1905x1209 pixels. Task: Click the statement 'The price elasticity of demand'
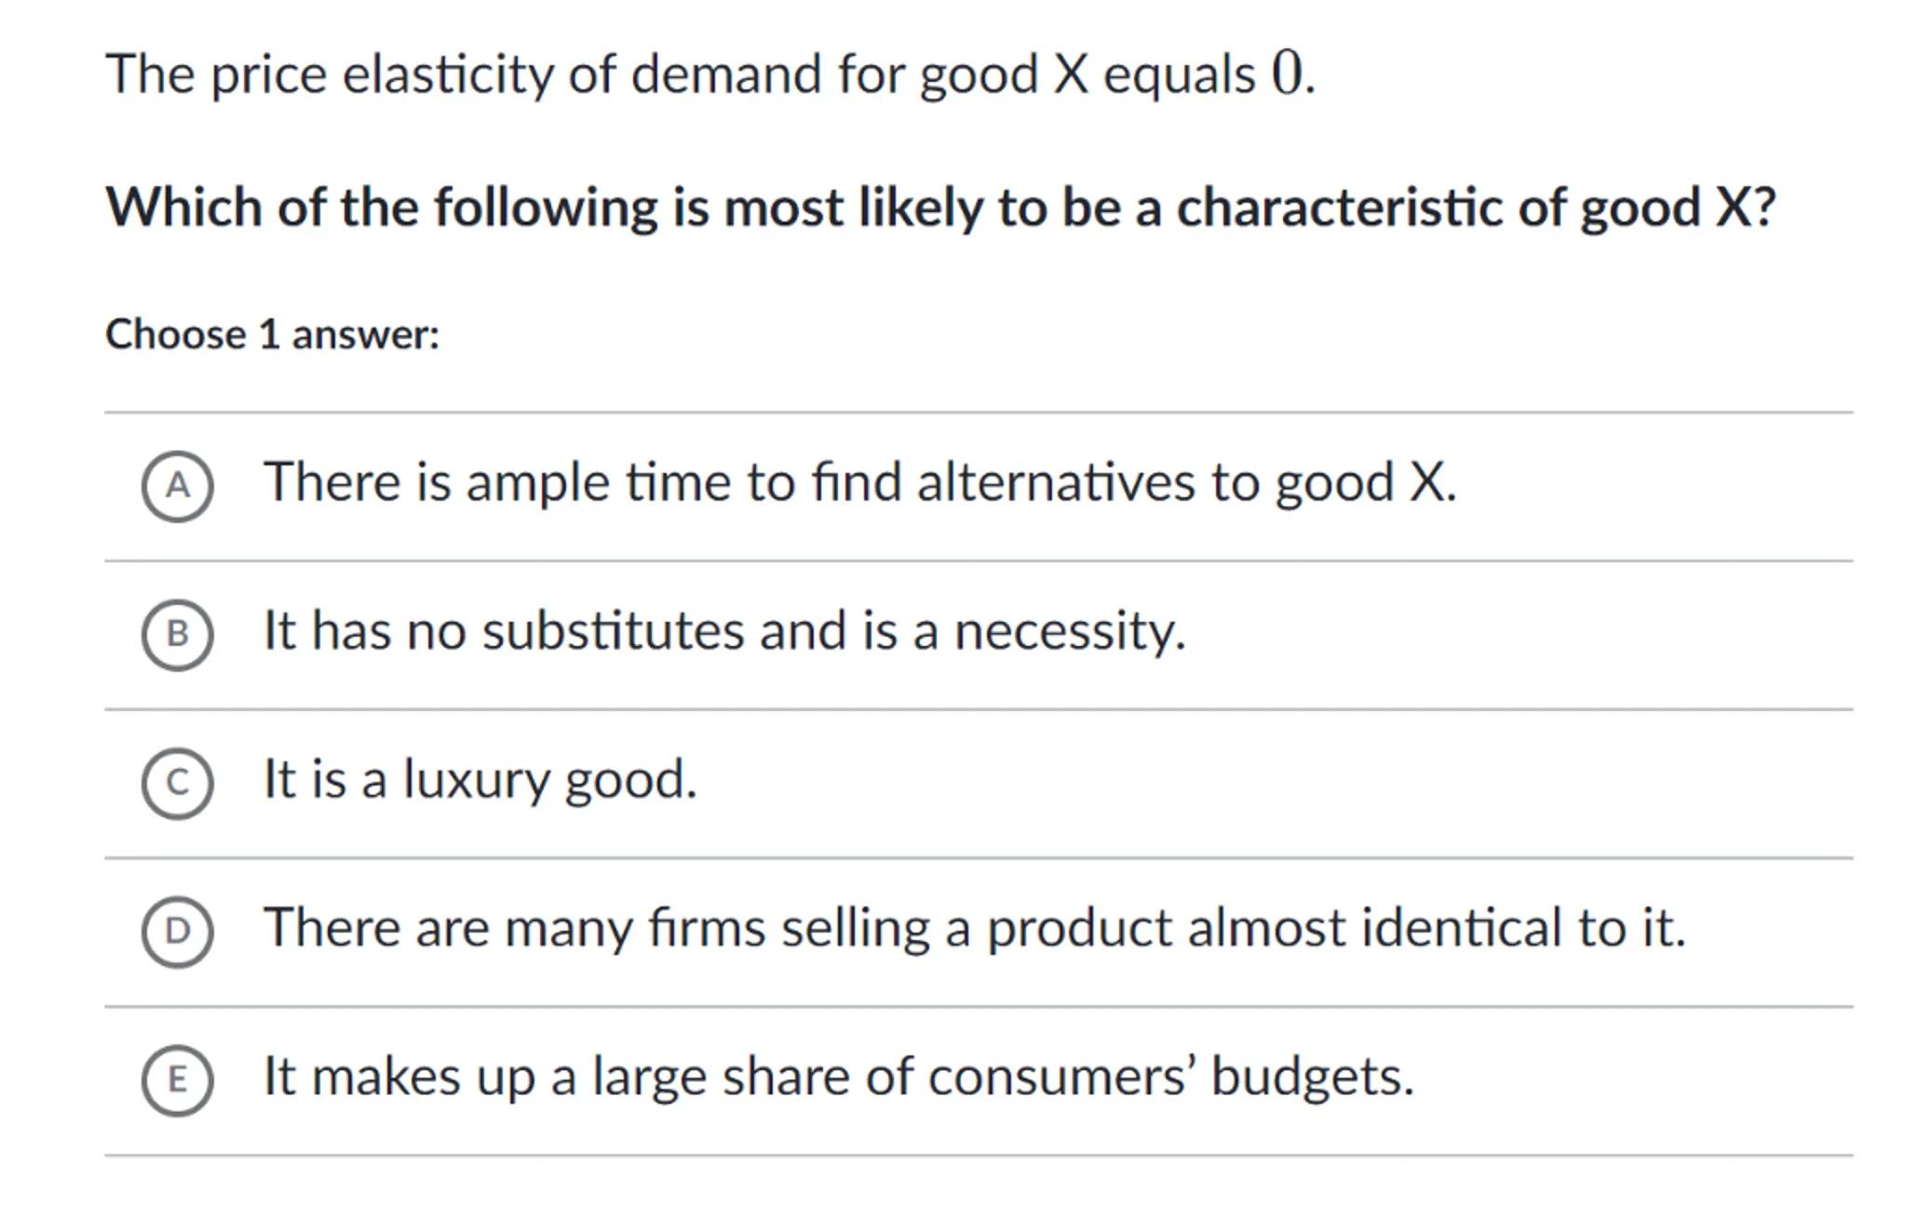point(709,74)
